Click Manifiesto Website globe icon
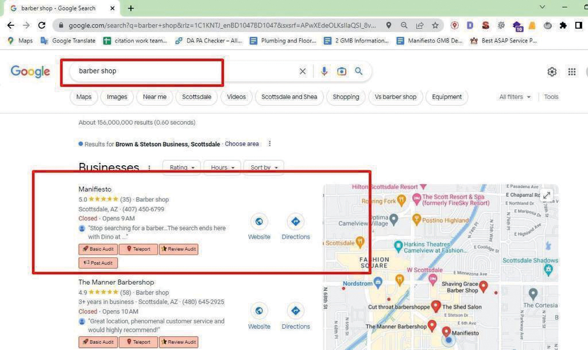588x350 pixels. [x=259, y=221]
